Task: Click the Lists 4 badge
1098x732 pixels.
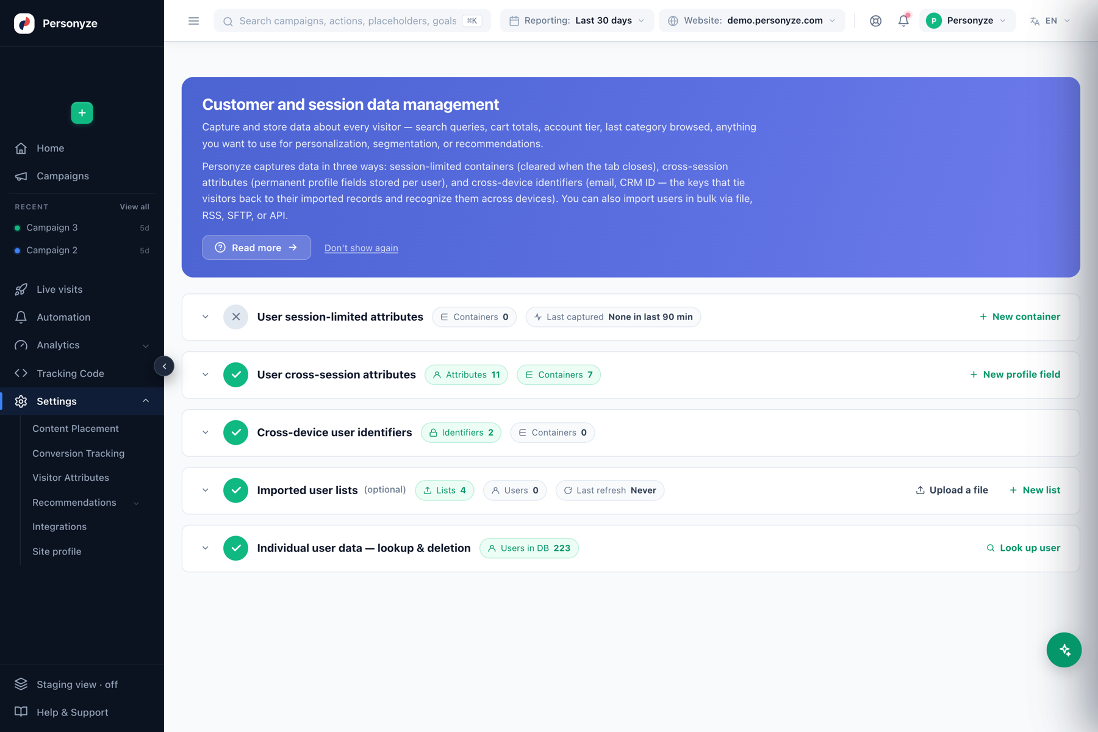Action: [445, 490]
